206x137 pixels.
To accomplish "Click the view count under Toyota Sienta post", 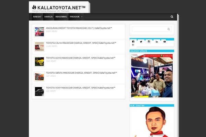I will [x=51, y=76].
